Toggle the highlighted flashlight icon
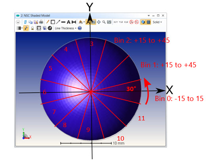 pos(26,28)
